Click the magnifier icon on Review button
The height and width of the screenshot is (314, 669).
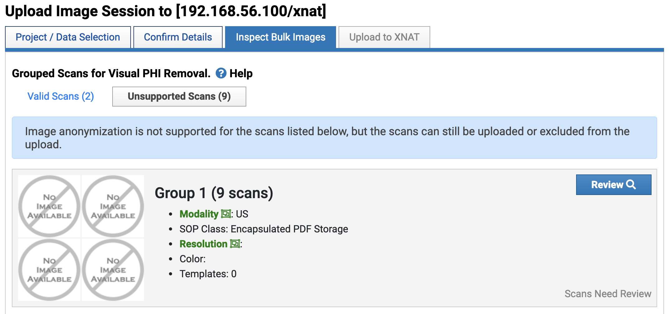point(631,184)
